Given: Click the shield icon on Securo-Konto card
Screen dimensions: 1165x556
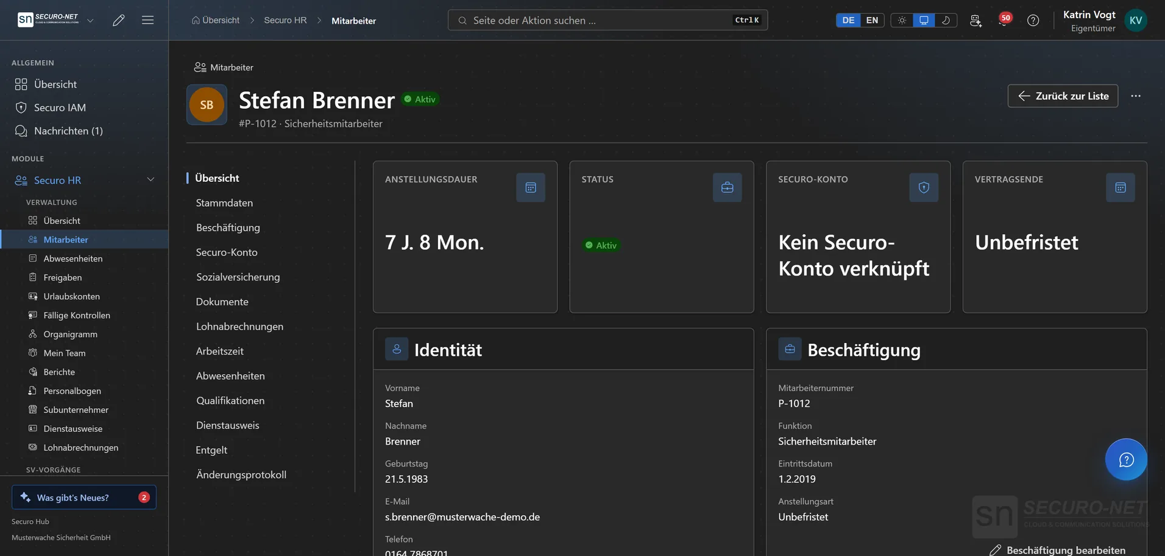Looking at the screenshot, I should [924, 187].
